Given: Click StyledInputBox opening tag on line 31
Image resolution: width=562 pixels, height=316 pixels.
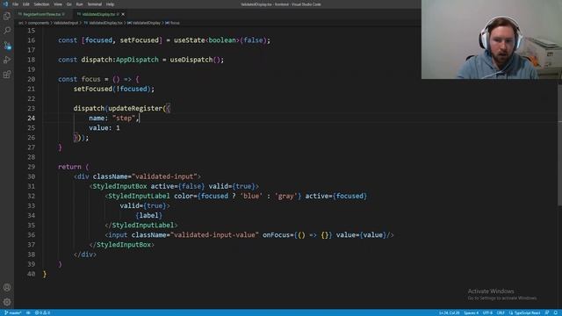Looking at the screenshot, I should [119, 186].
